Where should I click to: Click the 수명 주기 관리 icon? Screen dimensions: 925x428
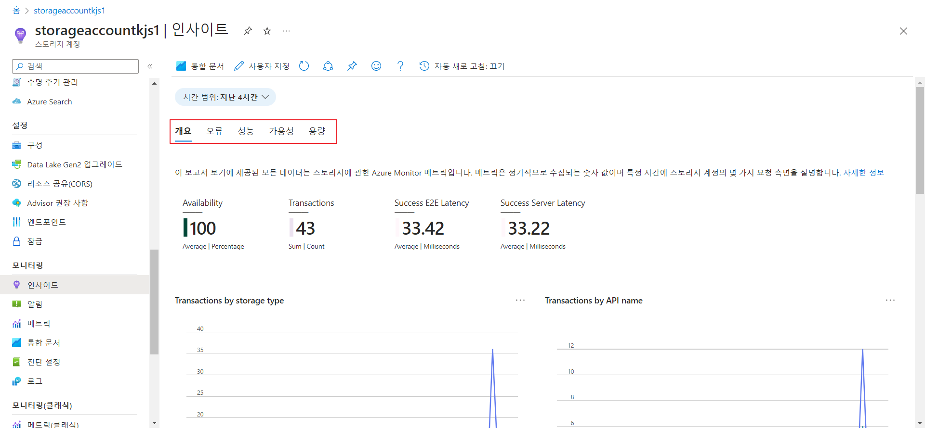[17, 82]
